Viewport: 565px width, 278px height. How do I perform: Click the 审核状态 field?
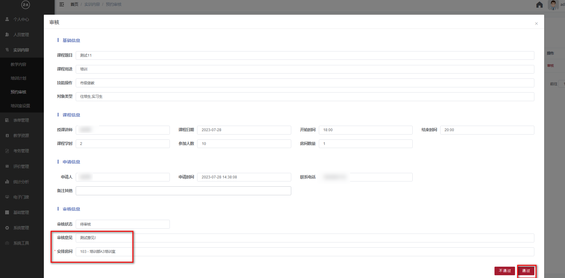[123, 224]
